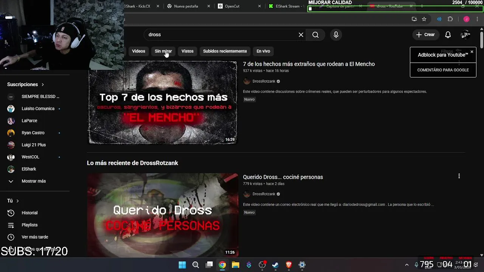Viewport: 484px width, 272px height.
Task: Select the Sin mirar filter chip
Action: pyautogui.click(x=163, y=51)
